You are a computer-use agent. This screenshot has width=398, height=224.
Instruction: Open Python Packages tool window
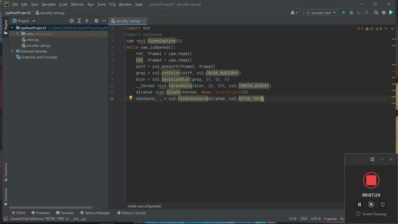click(x=95, y=213)
